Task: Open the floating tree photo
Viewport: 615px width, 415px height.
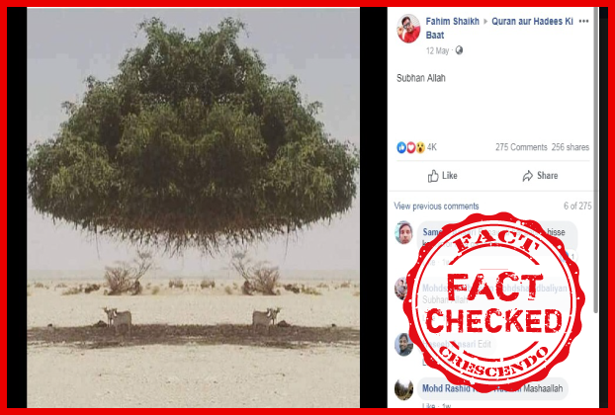Action: [x=193, y=207]
